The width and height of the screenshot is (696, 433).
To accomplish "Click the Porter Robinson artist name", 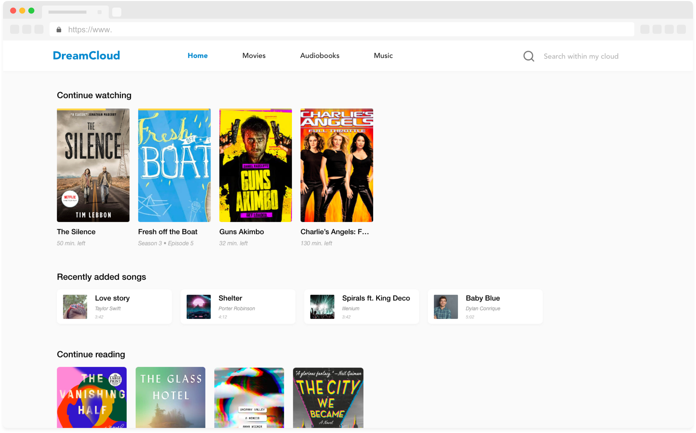I will click(x=237, y=308).
